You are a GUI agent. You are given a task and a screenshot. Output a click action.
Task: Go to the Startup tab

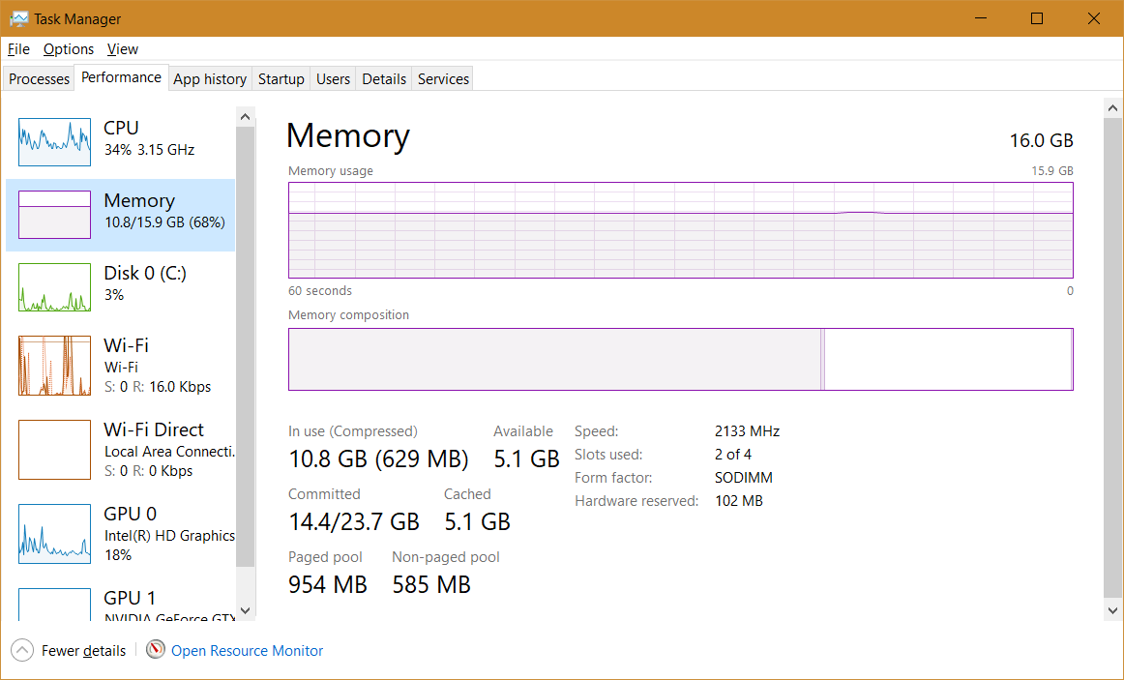pyautogui.click(x=281, y=79)
